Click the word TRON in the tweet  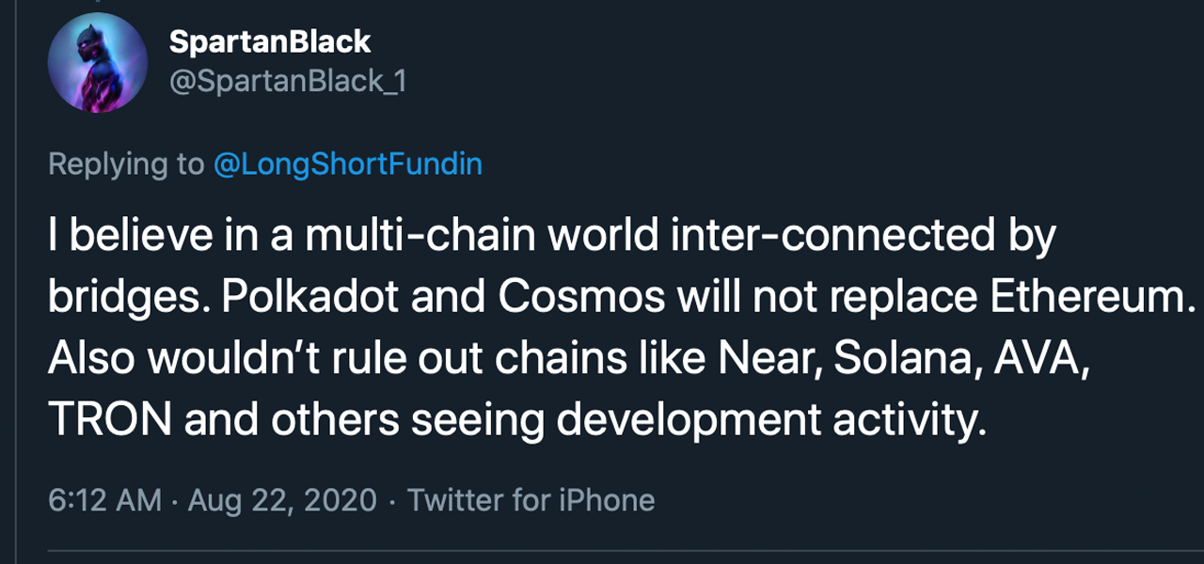click(109, 422)
